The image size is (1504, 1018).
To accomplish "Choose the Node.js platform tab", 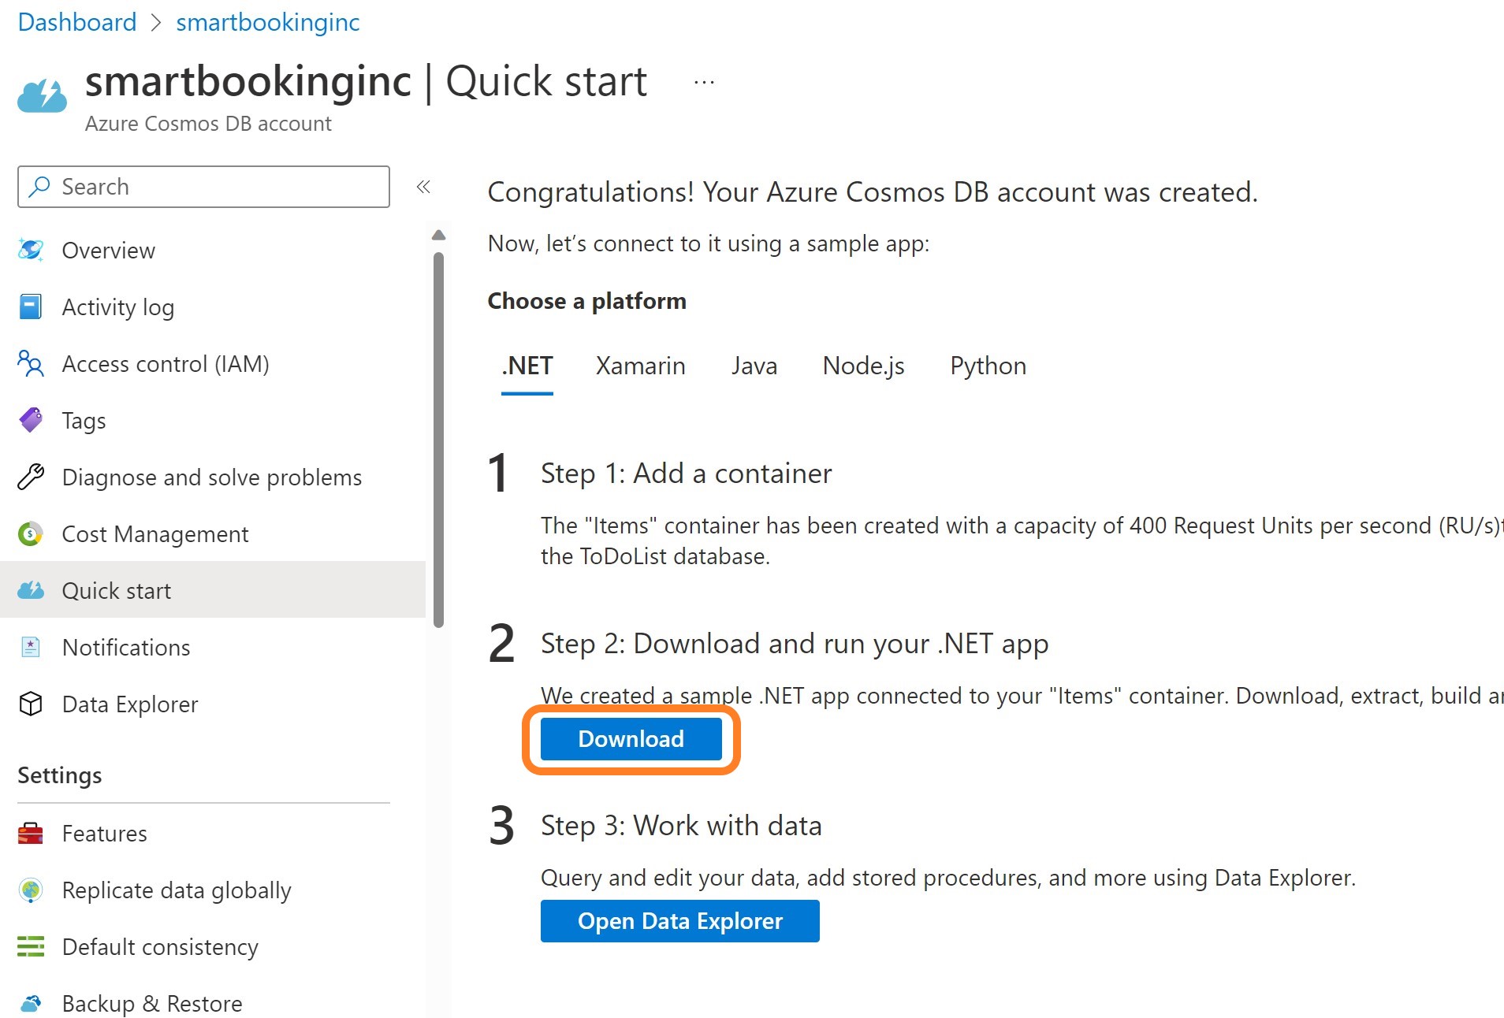I will [863, 366].
